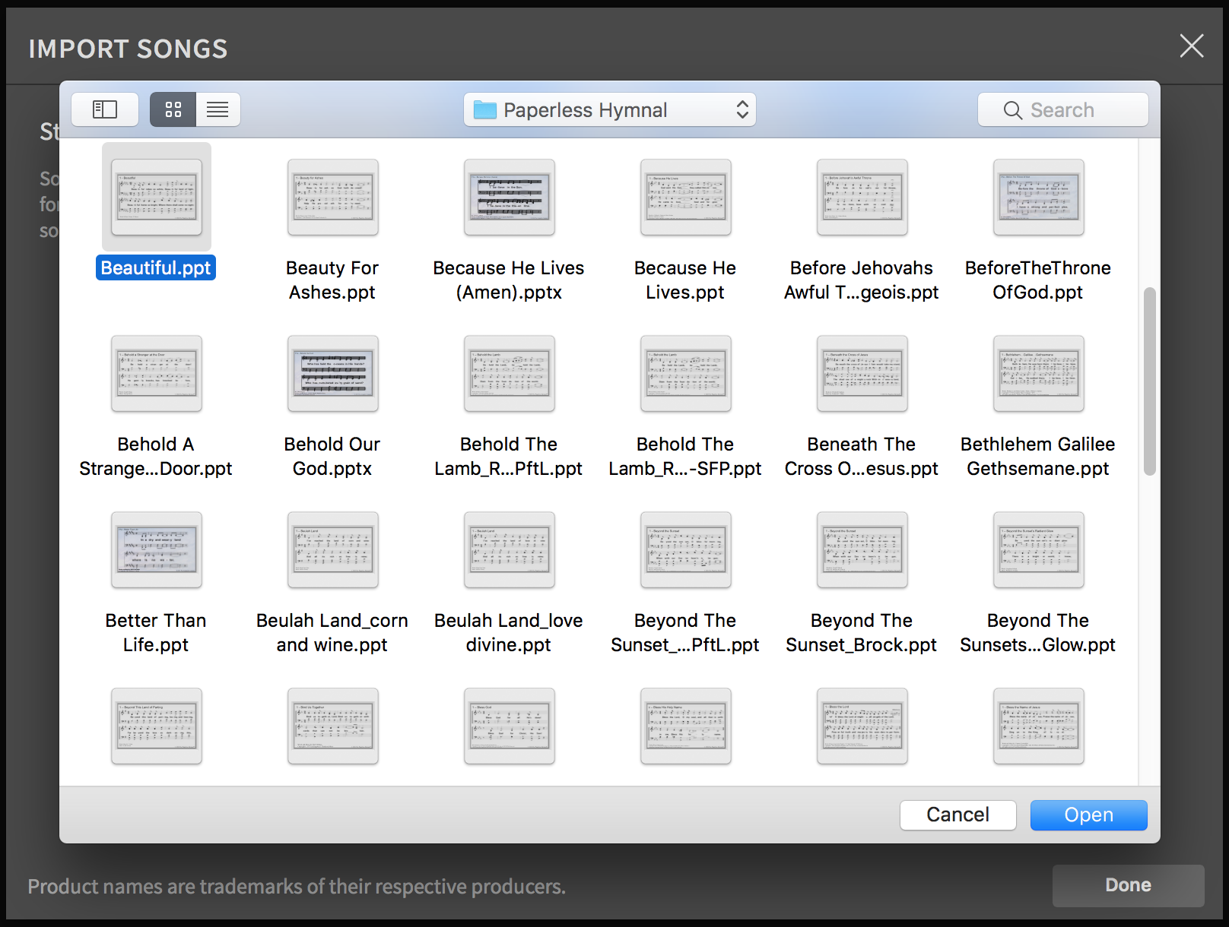Select the BeforeTheThroneOfGod.ppt file
This screenshot has width=1229, height=927.
click(x=1038, y=198)
